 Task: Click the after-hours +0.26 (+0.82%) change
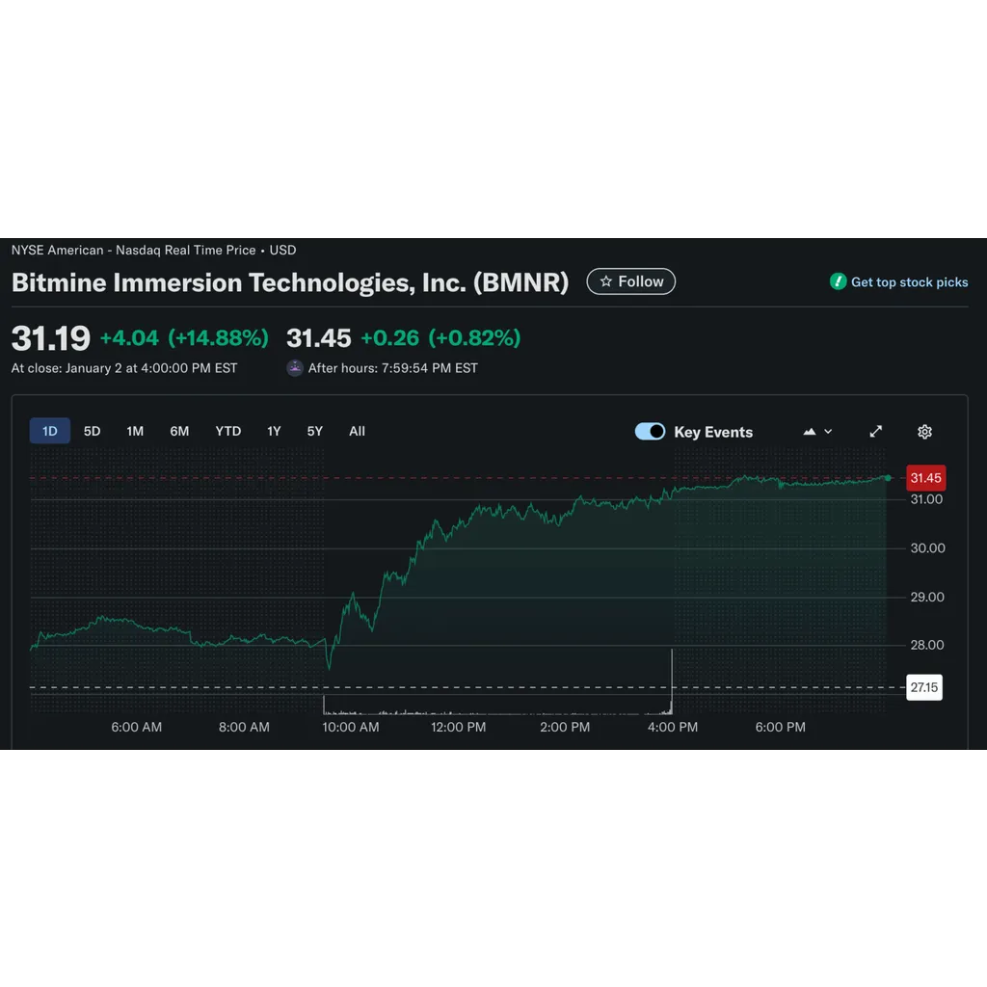pyautogui.click(x=440, y=338)
